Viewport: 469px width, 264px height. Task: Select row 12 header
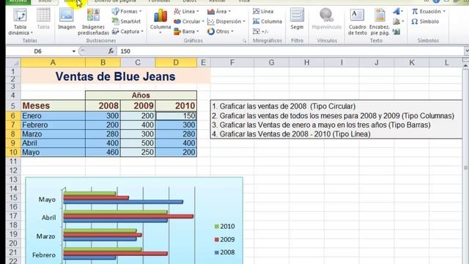(x=13, y=170)
